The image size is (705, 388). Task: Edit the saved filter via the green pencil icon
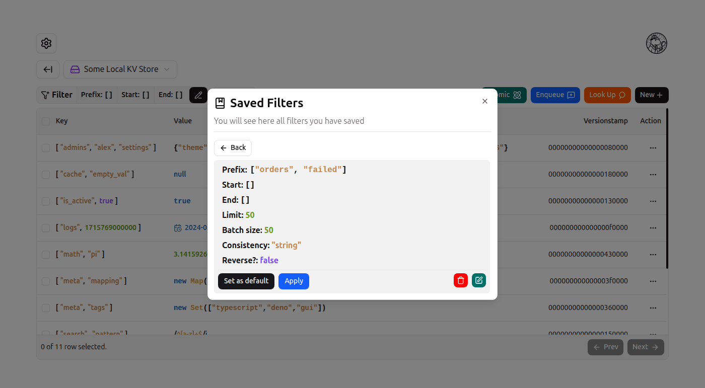pos(478,280)
